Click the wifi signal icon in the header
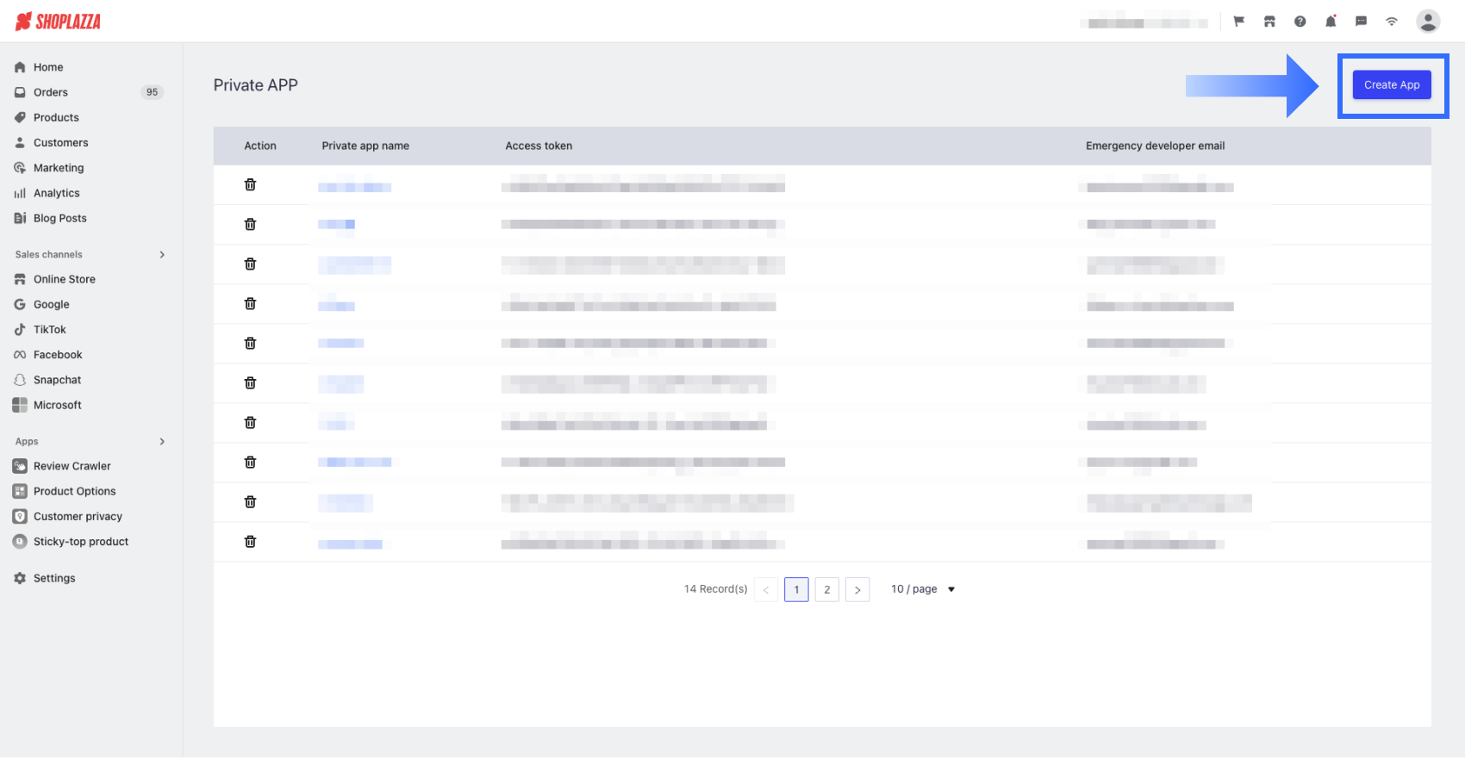This screenshot has width=1465, height=758. [x=1392, y=22]
